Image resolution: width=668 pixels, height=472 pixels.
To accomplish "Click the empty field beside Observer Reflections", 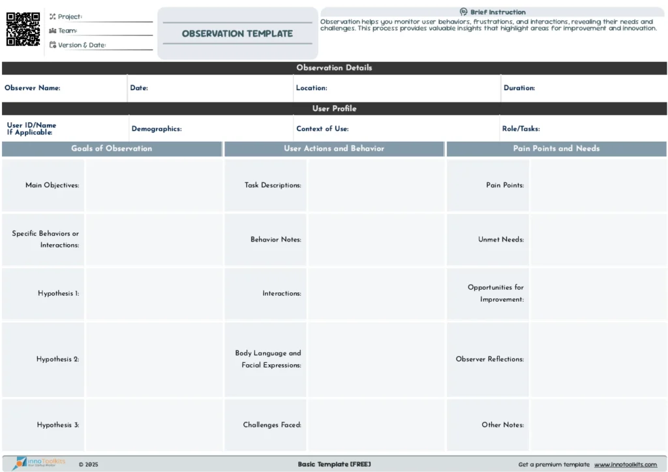I will coord(598,359).
